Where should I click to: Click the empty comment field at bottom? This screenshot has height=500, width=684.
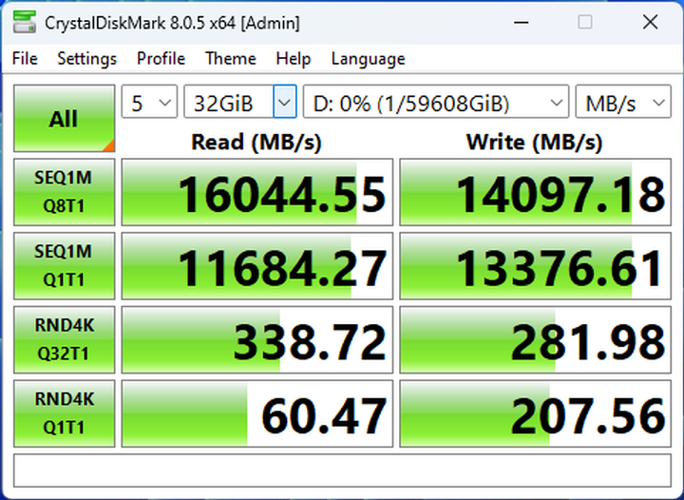(342, 470)
